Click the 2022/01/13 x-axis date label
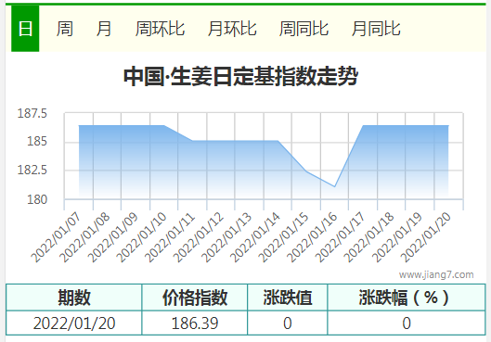Viewport: 491px width, 342px height. coord(226,237)
